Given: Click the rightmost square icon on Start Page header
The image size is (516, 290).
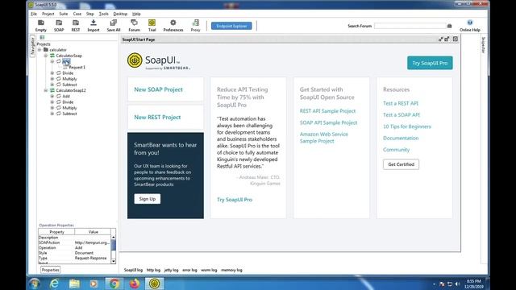Looking at the screenshot, I should click(456, 39).
